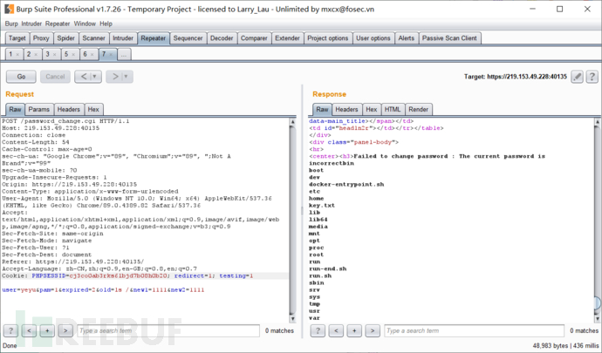Switch to the Proxy tab

tap(41, 38)
